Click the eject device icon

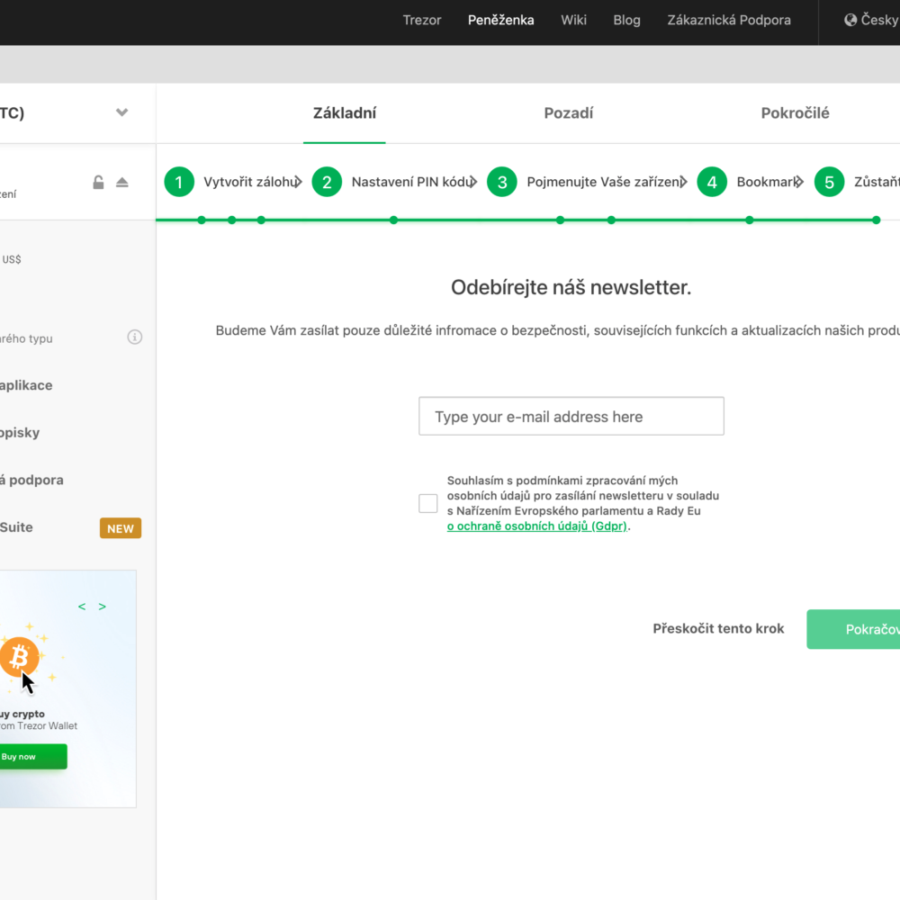(122, 183)
